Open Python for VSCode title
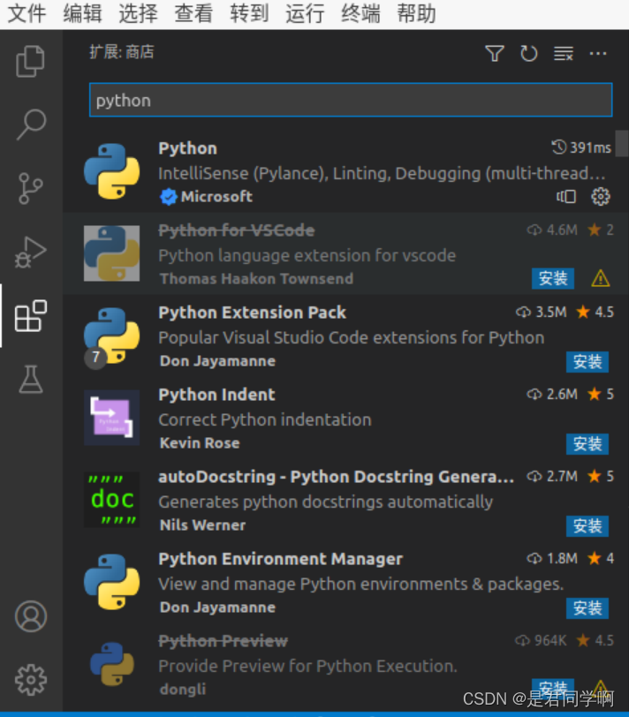 (237, 230)
